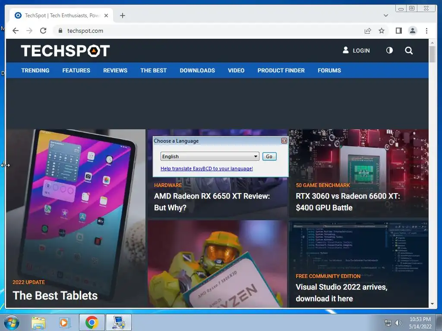442x331 pixels.
Task: Click page scrollbar down arrow
Action: (432, 304)
